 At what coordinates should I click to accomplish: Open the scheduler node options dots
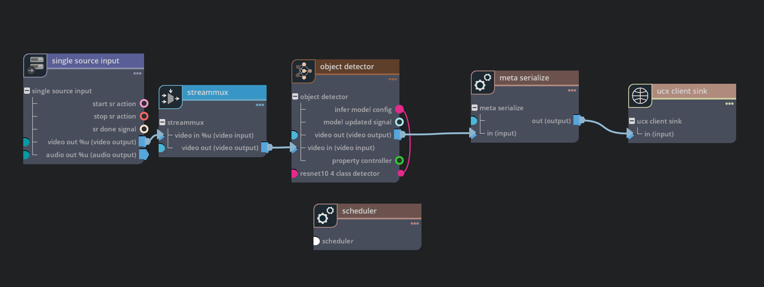[x=415, y=224]
